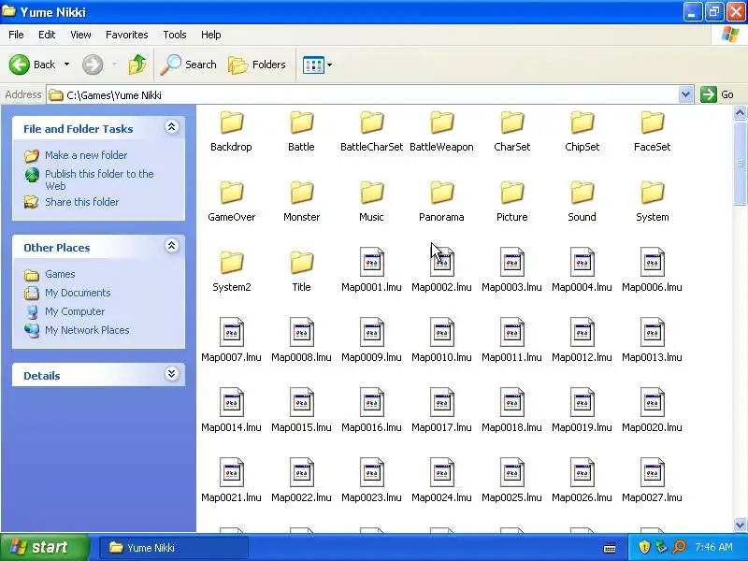Screen dimensions: 748x561
Task: Select the Music folder
Action: 371,201
